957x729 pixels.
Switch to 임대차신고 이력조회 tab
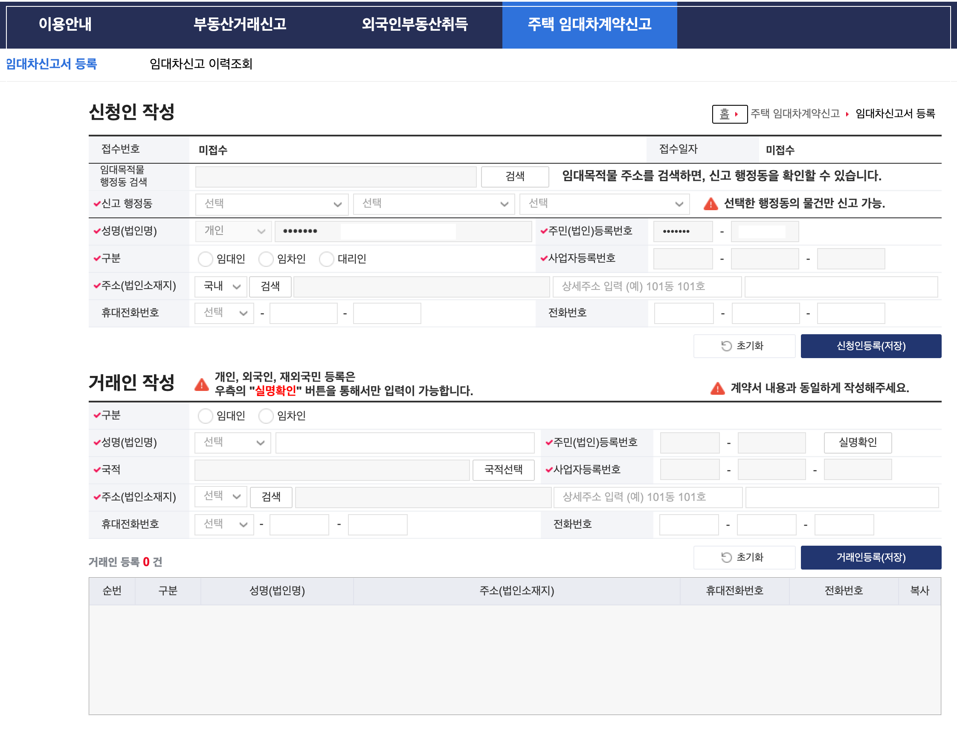click(200, 64)
